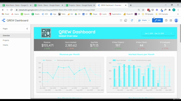This screenshot has height=101, width=181.
Task: Open the Extensions puzzle piece icon
Action: click(x=169, y=10)
